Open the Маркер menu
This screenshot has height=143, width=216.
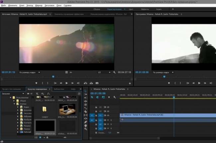click(39, 6)
